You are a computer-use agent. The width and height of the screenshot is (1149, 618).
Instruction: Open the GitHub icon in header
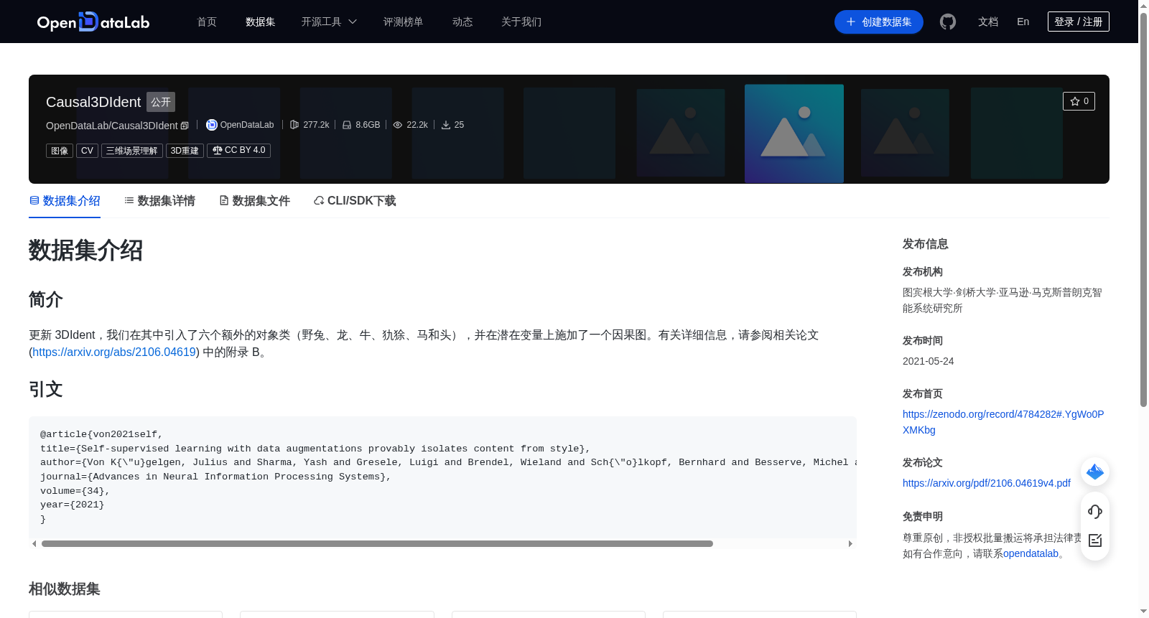coord(948,22)
